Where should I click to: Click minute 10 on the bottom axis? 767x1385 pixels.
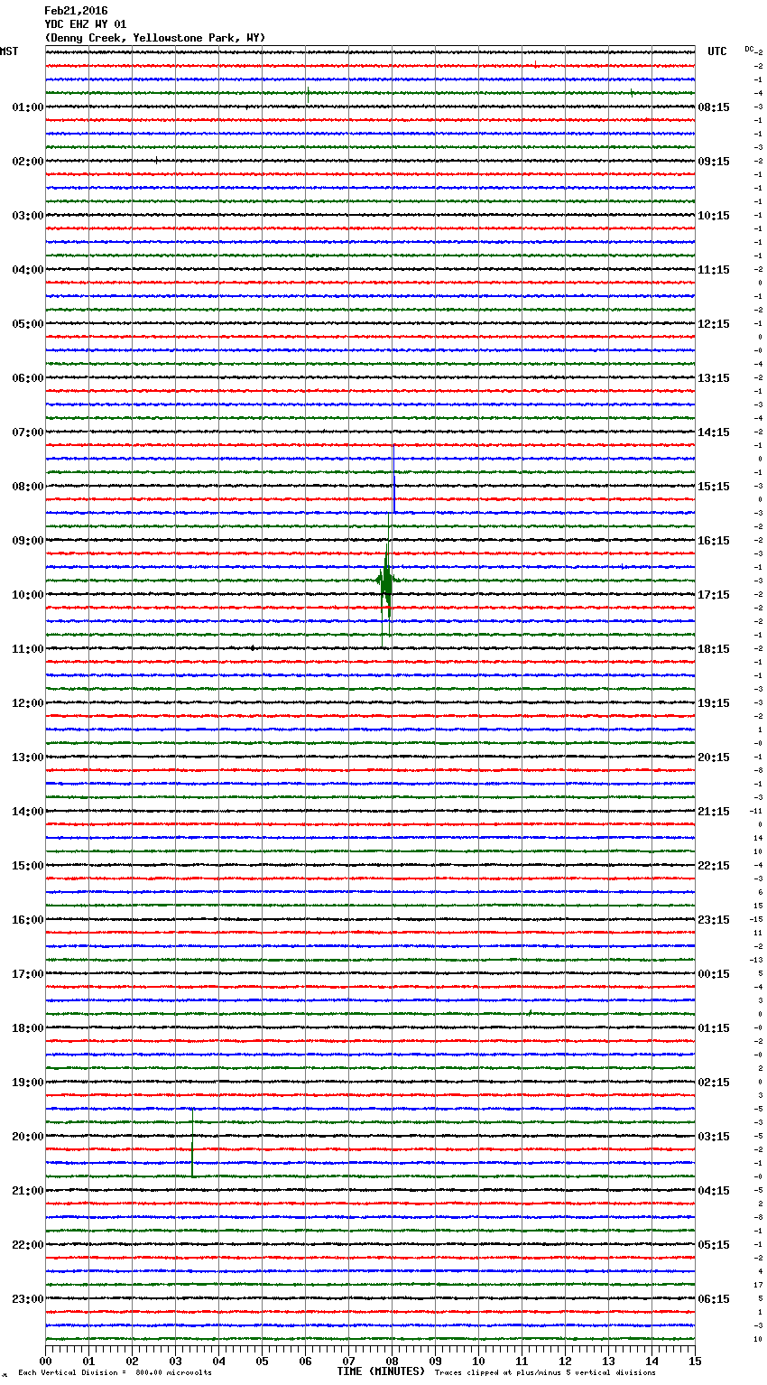click(478, 1360)
